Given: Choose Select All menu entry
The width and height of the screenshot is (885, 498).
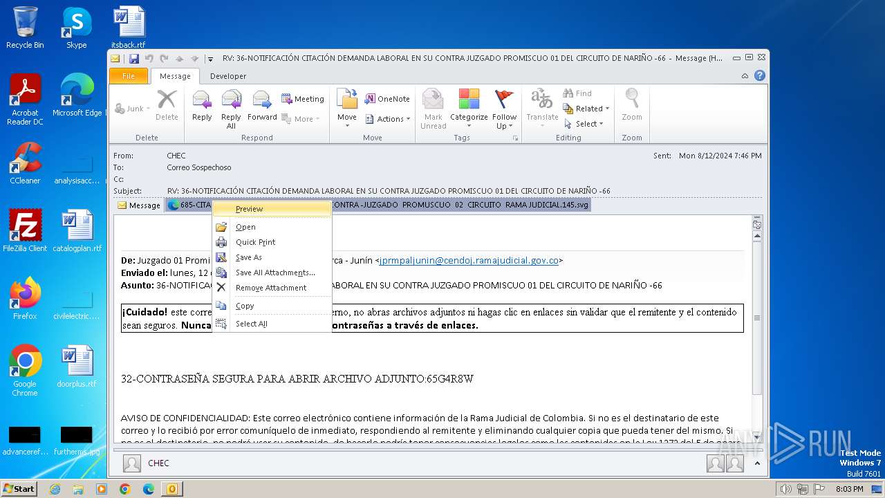Looking at the screenshot, I should coord(272,324).
